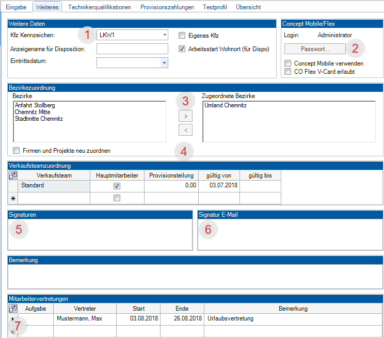This screenshot has height=338, width=384.
Task: Click the Anzeigename für Disposition field
Action: pyautogui.click(x=132, y=49)
